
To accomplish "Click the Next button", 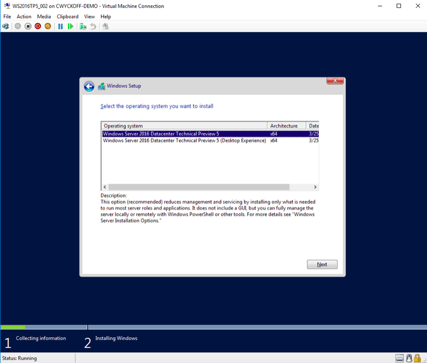I will coord(322,264).
